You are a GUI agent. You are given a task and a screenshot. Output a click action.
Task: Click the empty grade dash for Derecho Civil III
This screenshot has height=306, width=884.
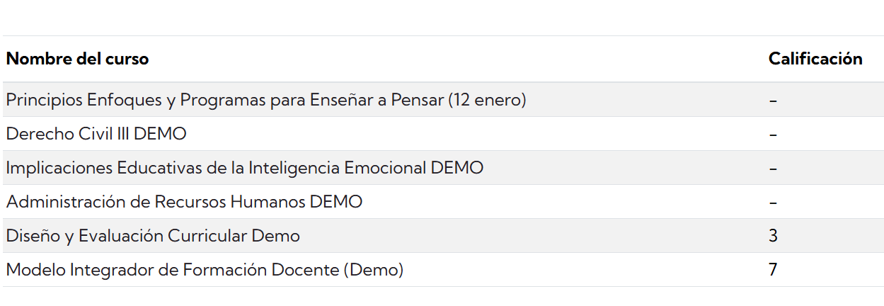tap(773, 135)
